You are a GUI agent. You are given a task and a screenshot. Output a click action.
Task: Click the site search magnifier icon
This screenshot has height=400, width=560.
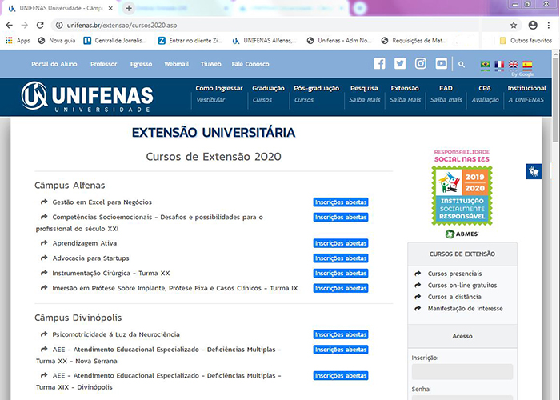462,64
